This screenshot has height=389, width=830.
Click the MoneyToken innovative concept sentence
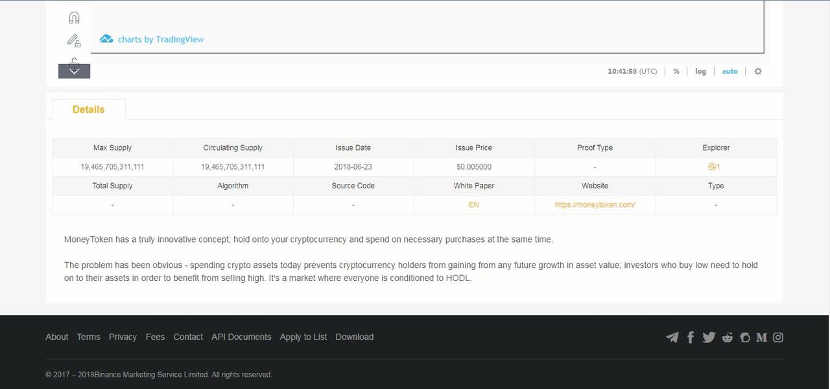(309, 239)
